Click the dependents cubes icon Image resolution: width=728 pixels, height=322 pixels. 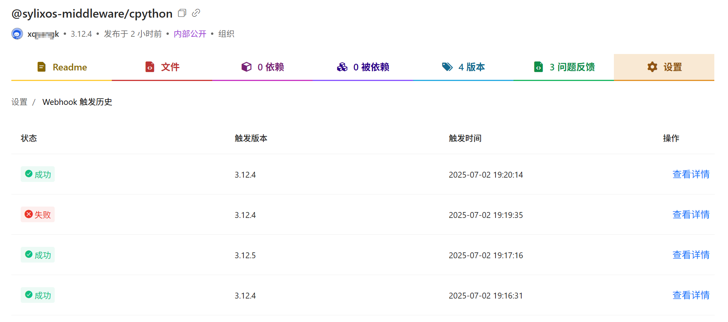(342, 67)
